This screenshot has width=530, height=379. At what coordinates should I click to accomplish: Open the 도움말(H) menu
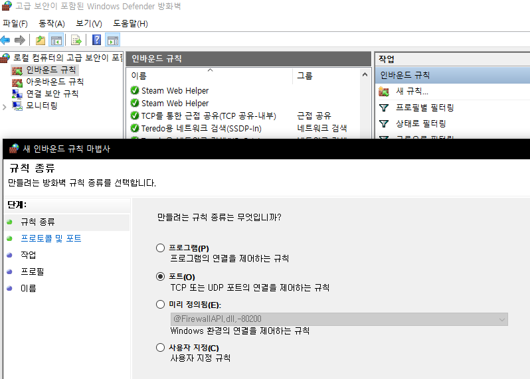pos(130,23)
